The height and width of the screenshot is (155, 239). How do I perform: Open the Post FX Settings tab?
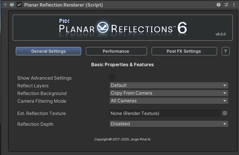184,51
